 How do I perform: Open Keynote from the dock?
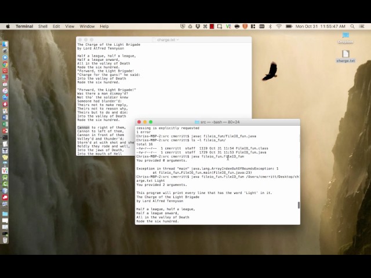[5, 164]
